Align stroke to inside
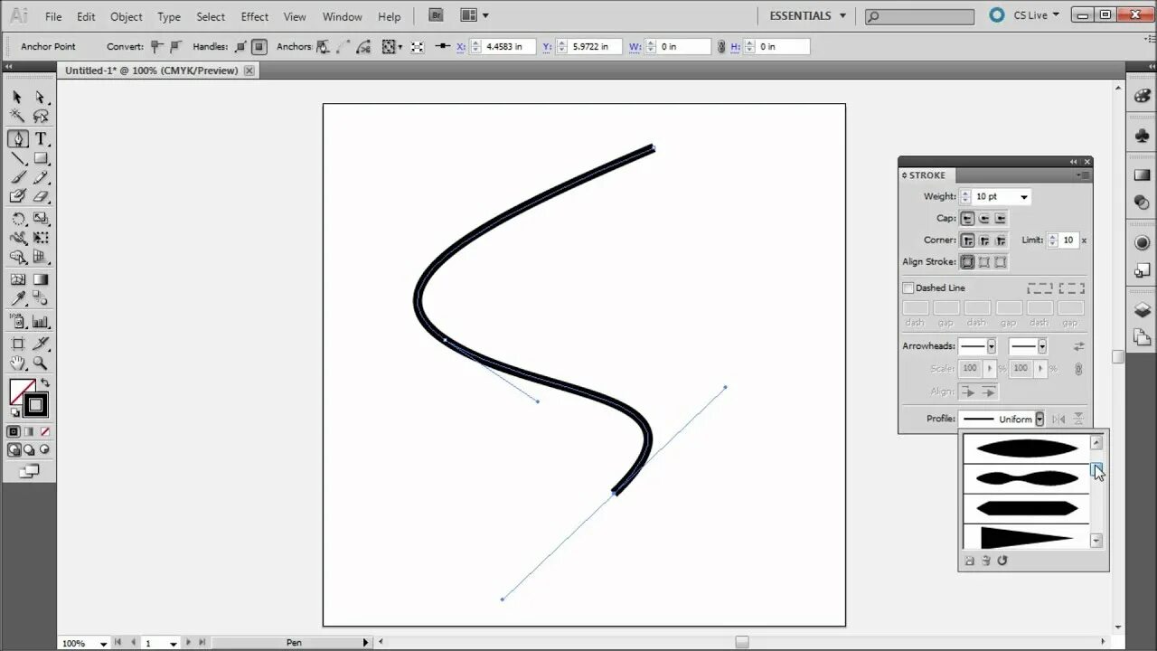The width and height of the screenshot is (1157, 651). pos(983,262)
